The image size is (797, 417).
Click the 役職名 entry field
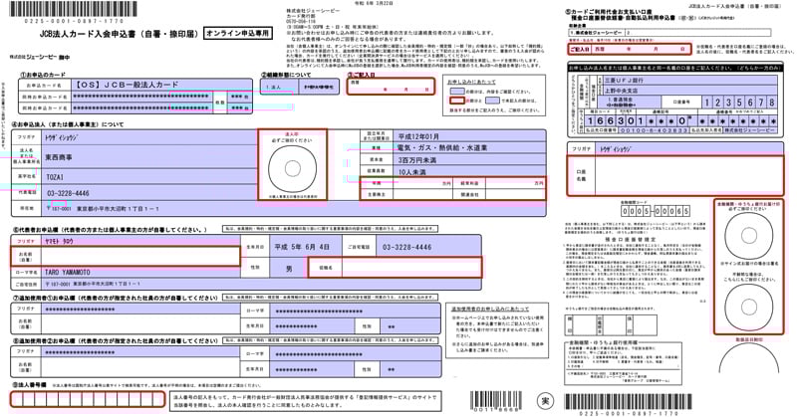pos(411,267)
